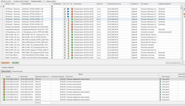Sort by the Результат column header
185x106 pixels.
tap(112, 76)
